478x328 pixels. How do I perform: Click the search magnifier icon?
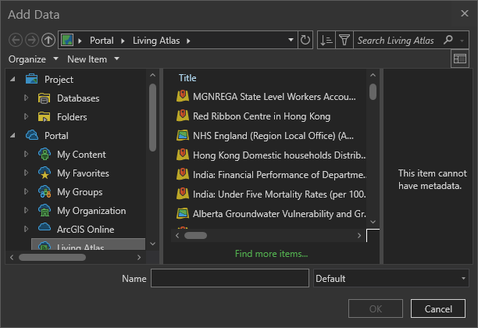click(448, 40)
